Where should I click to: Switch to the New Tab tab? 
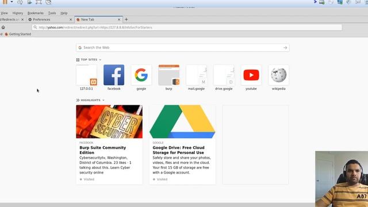pos(98,20)
